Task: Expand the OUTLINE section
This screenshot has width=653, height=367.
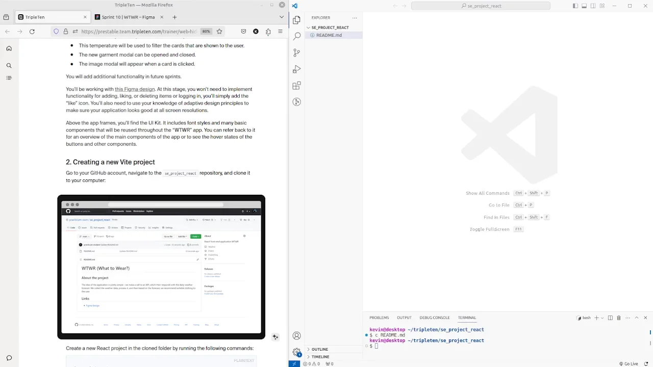Action: 320,349
